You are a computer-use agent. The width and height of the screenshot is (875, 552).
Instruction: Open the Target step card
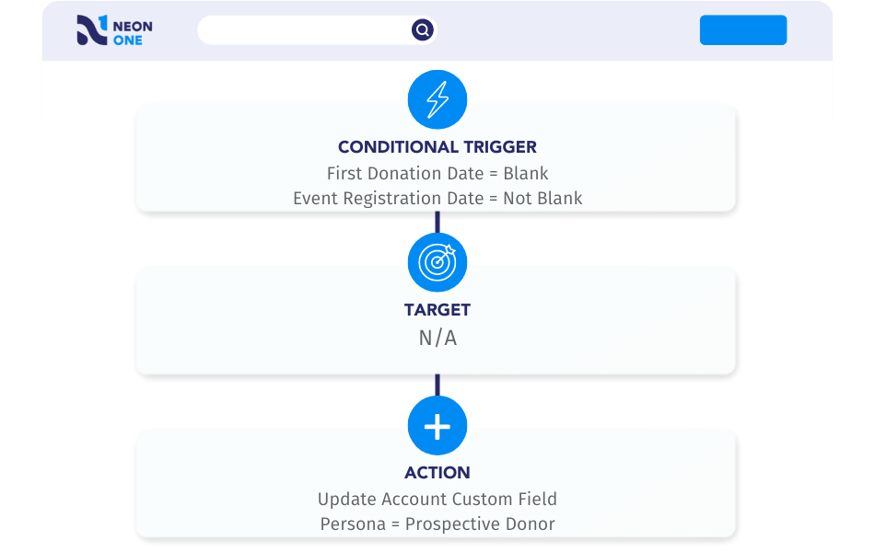tap(436, 321)
